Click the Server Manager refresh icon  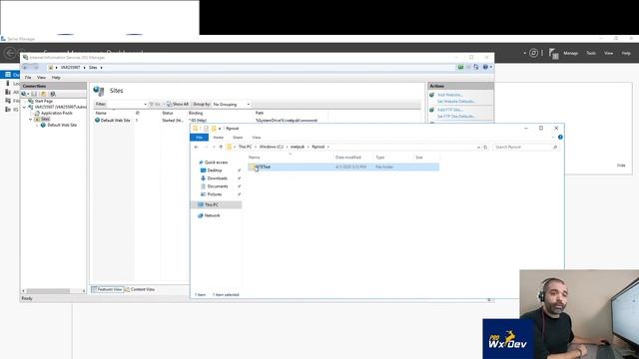(x=533, y=53)
